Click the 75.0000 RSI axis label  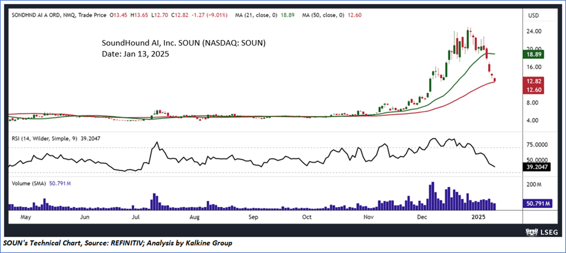click(536, 144)
